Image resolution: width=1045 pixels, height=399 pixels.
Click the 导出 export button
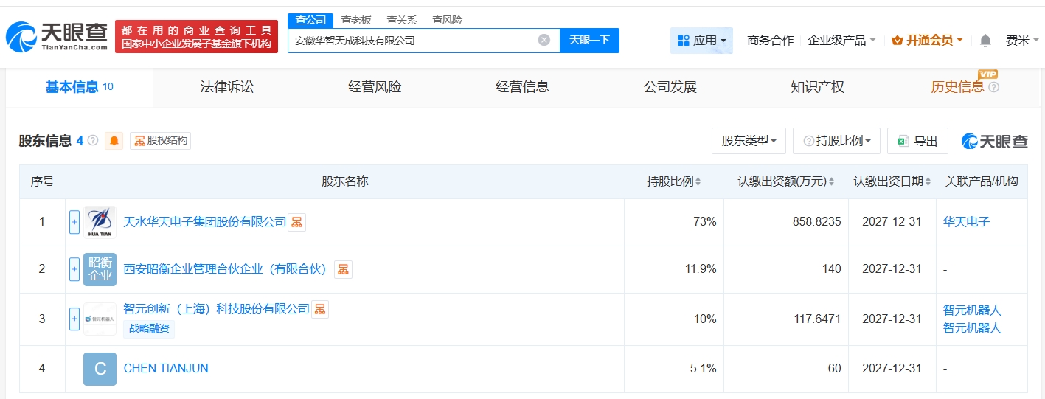pos(917,141)
